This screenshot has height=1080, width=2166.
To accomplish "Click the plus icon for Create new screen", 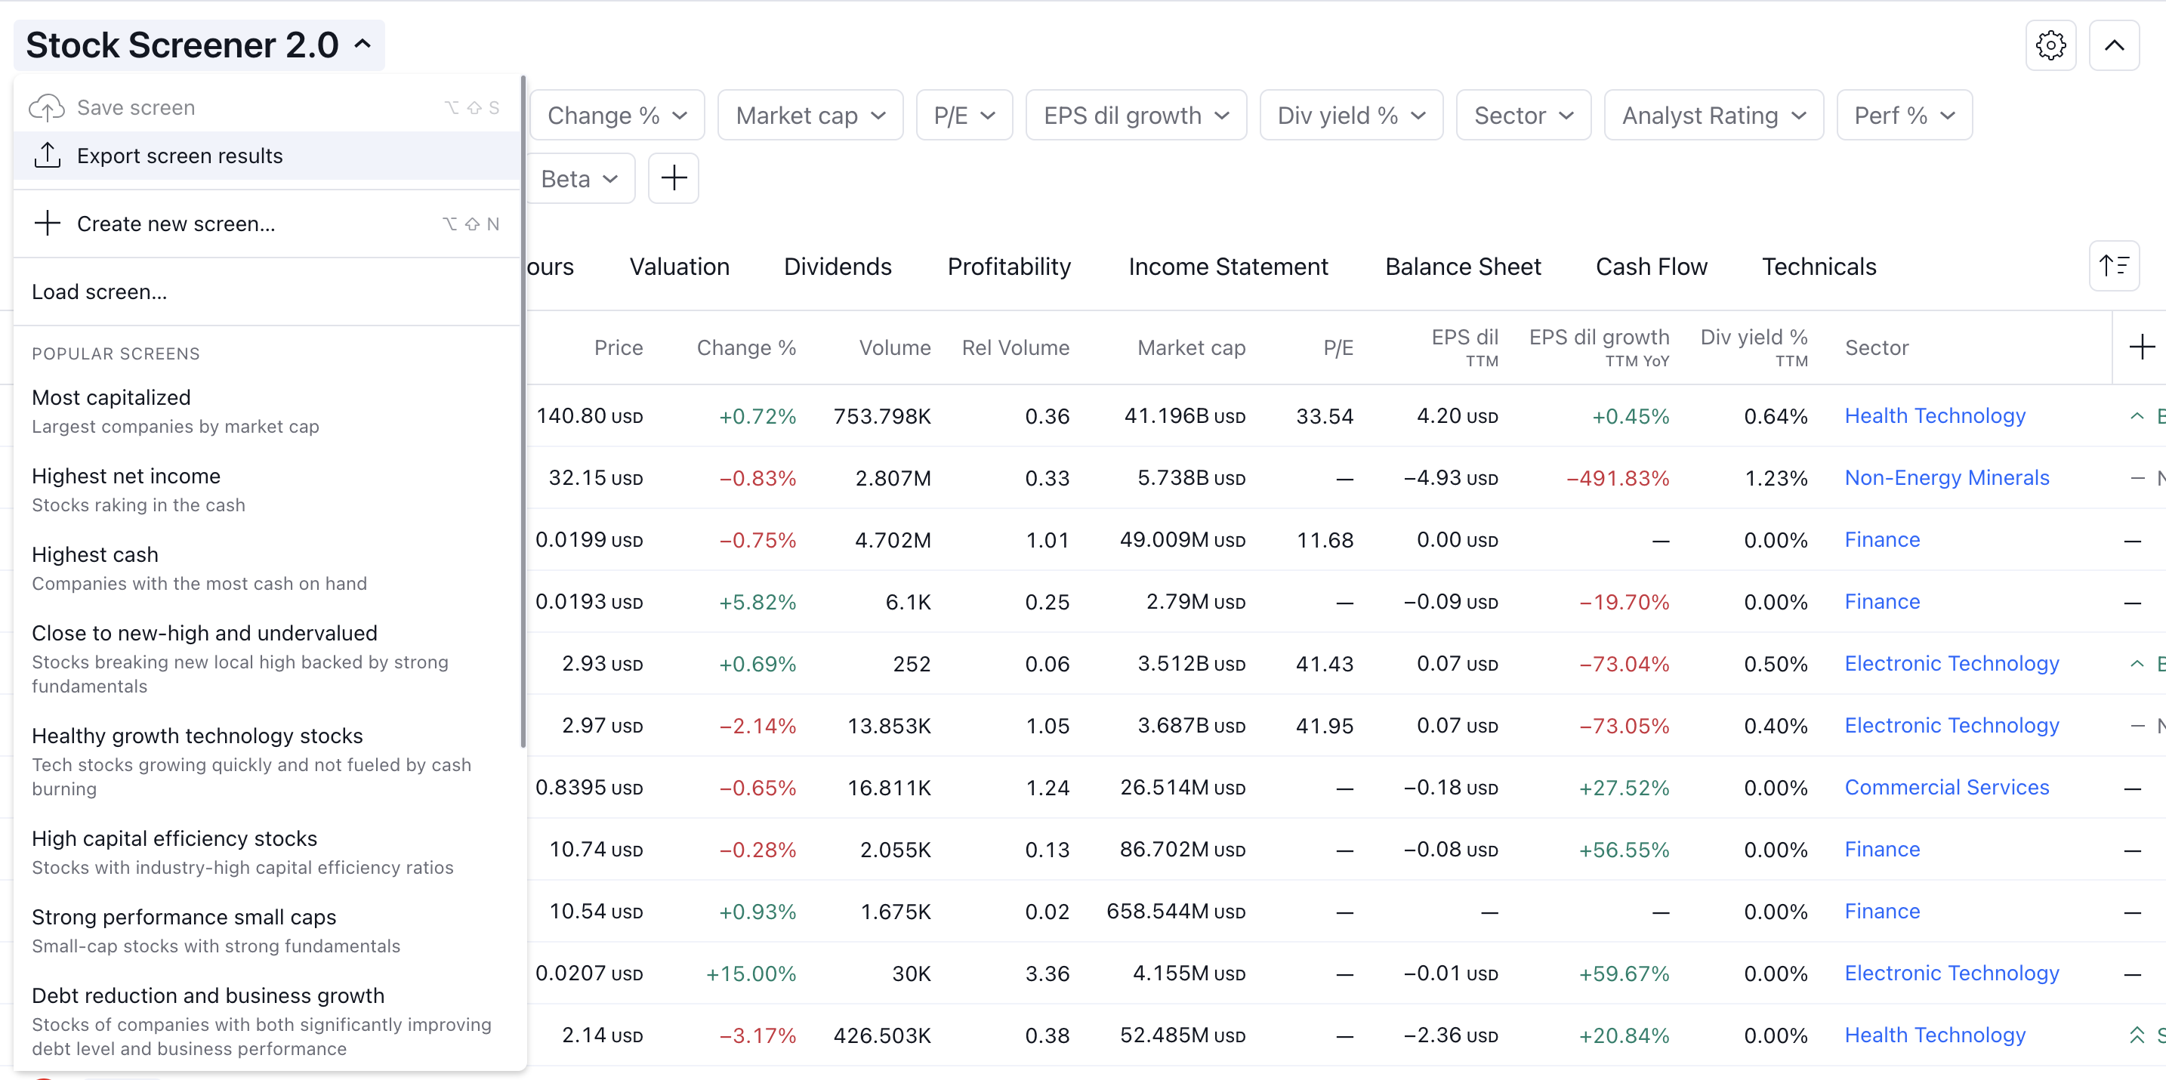I will click(47, 224).
